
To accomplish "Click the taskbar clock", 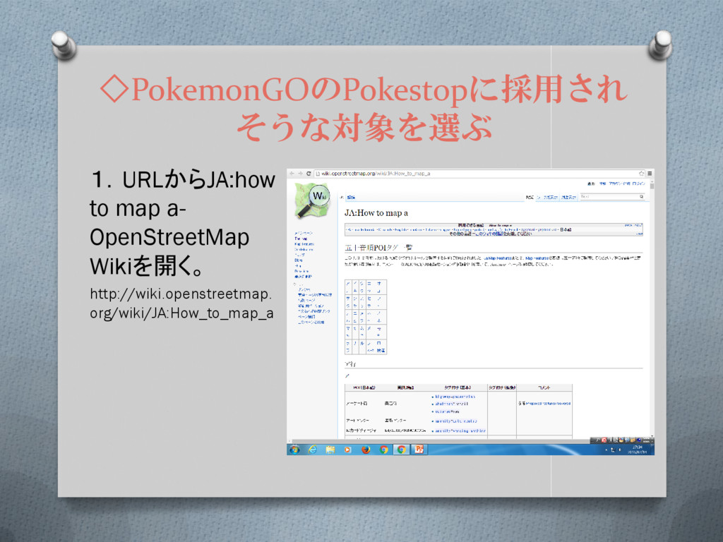I will coord(638,450).
